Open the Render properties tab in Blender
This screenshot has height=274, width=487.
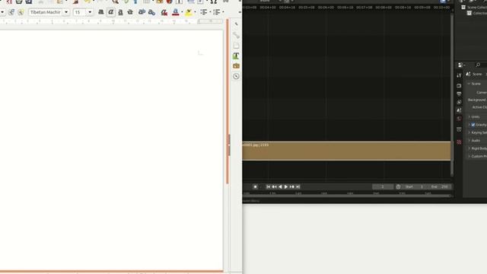pyautogui.click(x=459, y=86)
